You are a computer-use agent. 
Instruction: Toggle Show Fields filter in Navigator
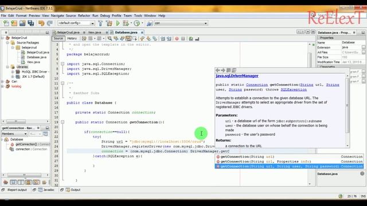click(x=13, y=182)
